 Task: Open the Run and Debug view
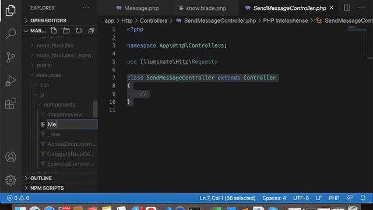coord(10,80)
